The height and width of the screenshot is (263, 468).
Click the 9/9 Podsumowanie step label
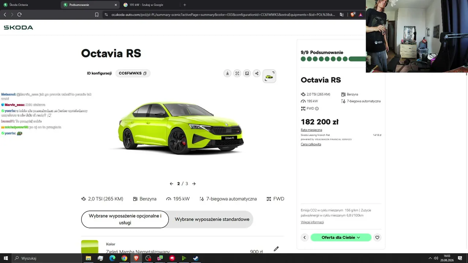pos(322,53)
